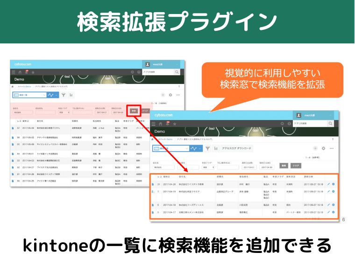Focus アプリ内検索 search field in left window
355x266 pixels.
tap(158, 72)
